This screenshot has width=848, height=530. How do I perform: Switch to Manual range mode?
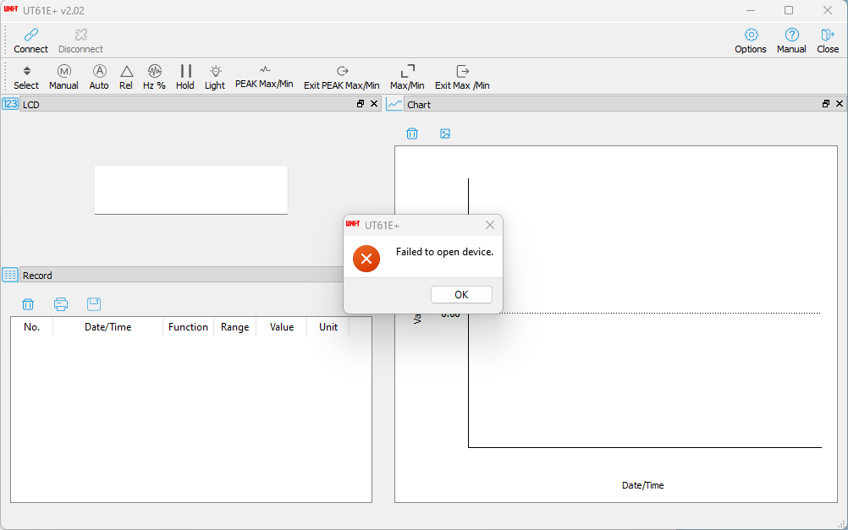click(63, 72)
